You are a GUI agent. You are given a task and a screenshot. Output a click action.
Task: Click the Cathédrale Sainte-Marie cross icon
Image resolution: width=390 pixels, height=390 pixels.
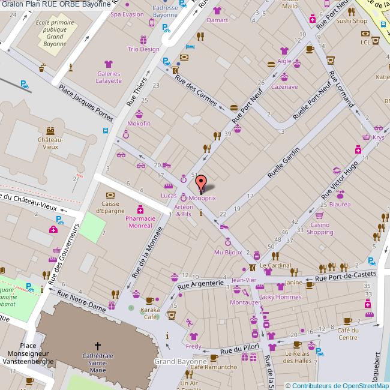pyautogui.click(x=97, y=346)
